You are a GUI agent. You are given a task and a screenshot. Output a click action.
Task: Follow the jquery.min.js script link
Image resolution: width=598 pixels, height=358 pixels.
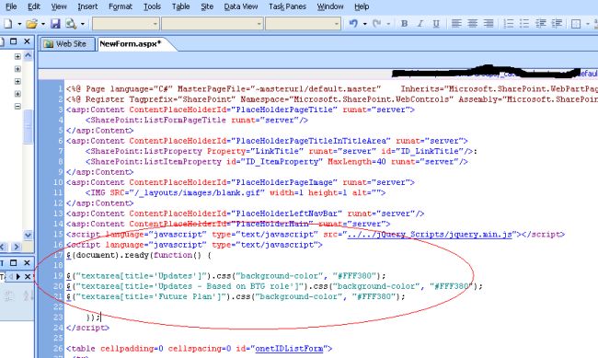[x=430, y=235]
